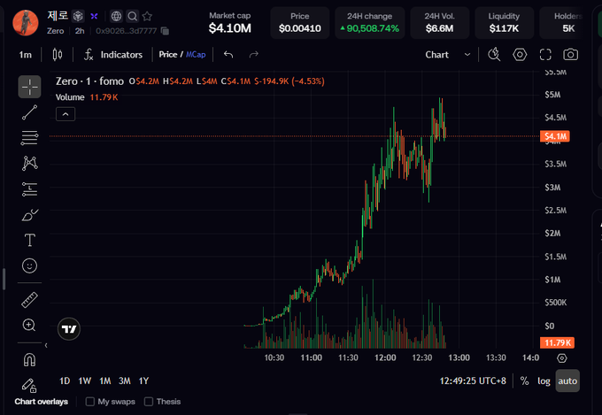Open the Fibonacci retracement tool
The height and width of the screenshot is (415, 602).
(x=29, y=138)
